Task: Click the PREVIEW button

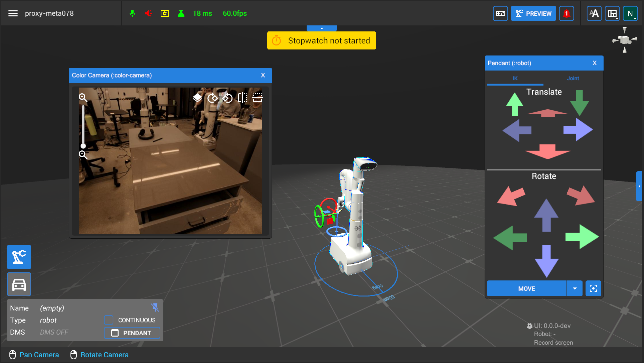Action: click(533, 13)
